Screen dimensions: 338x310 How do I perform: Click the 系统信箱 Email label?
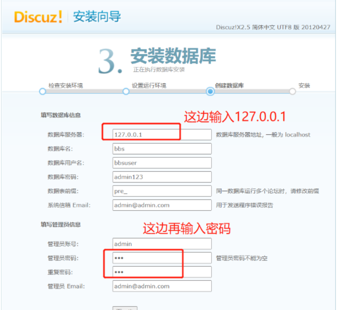pyautogui.click(x=69, y=205)
